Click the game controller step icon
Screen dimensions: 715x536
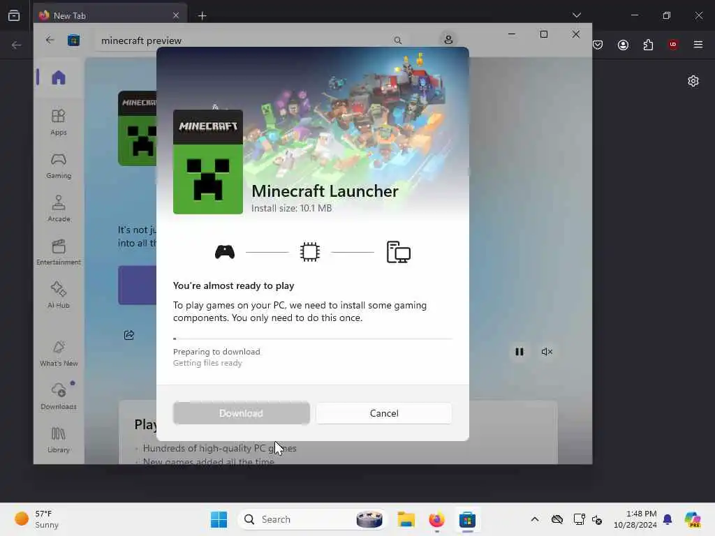coord(225,251)
